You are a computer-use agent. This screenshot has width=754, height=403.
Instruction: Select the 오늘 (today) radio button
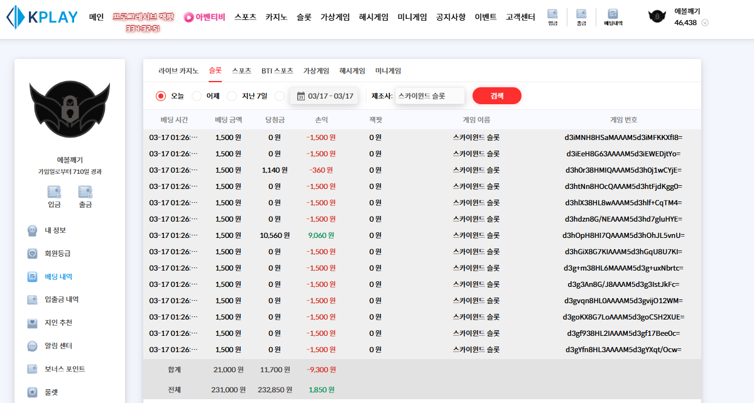pyautogui.click(x=161, y=96)
